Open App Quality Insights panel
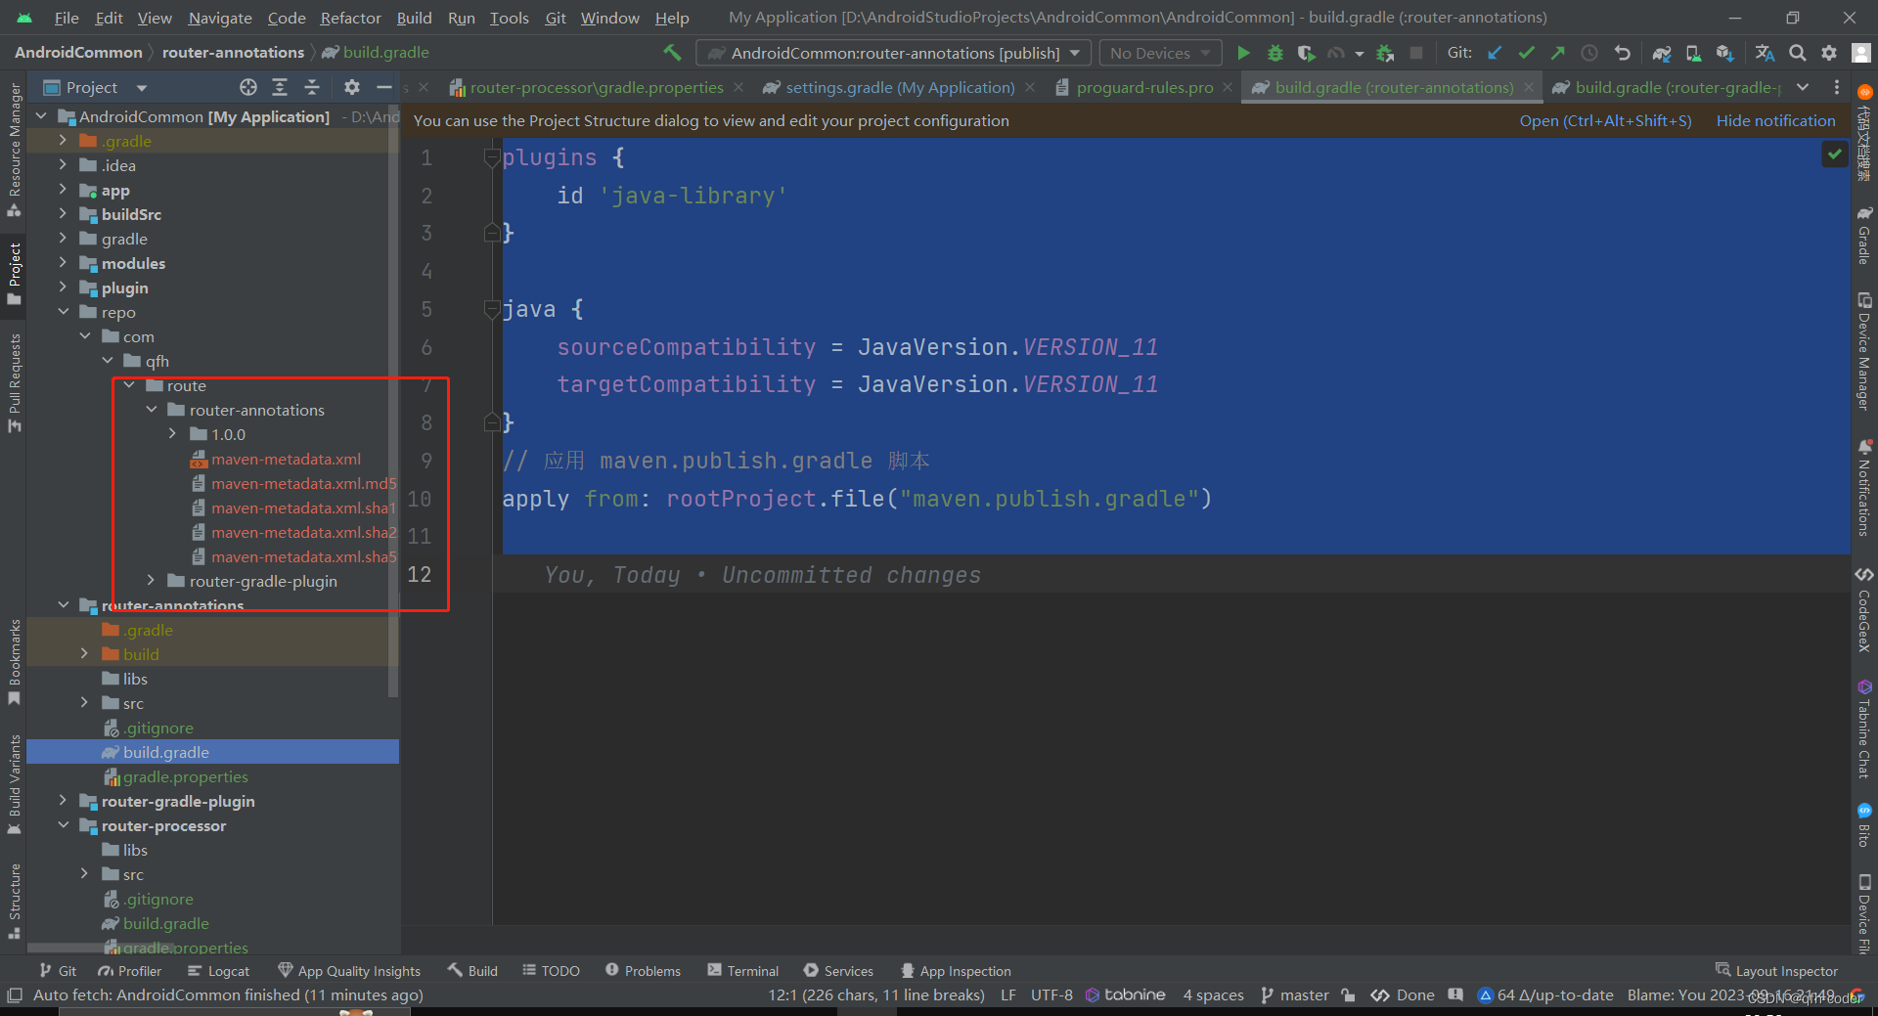Image resolution: width=1878 pixels, height=1016 pixels. [x=349, y=971]
